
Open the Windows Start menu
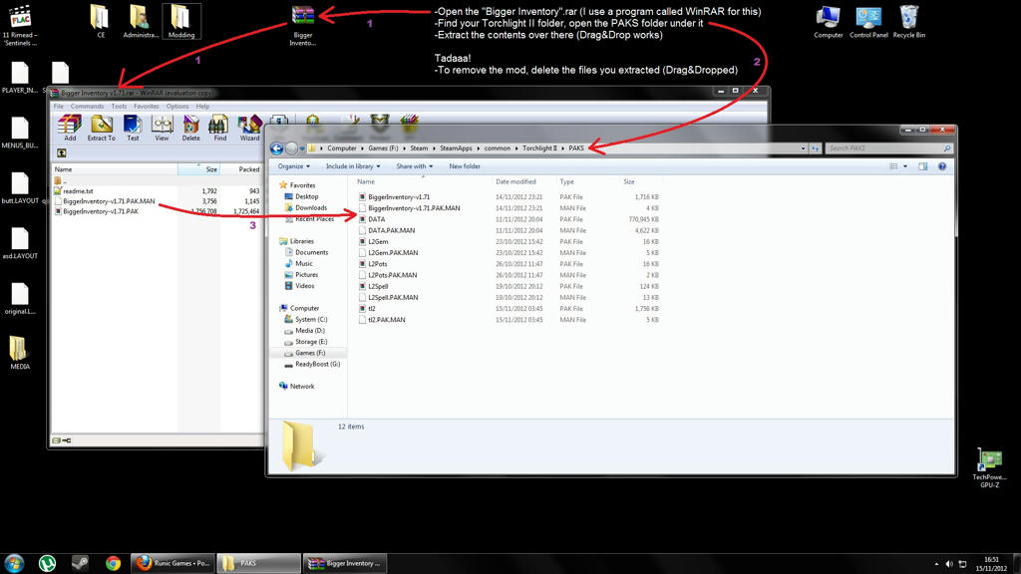pyautogui.click(x=14, y=563)
